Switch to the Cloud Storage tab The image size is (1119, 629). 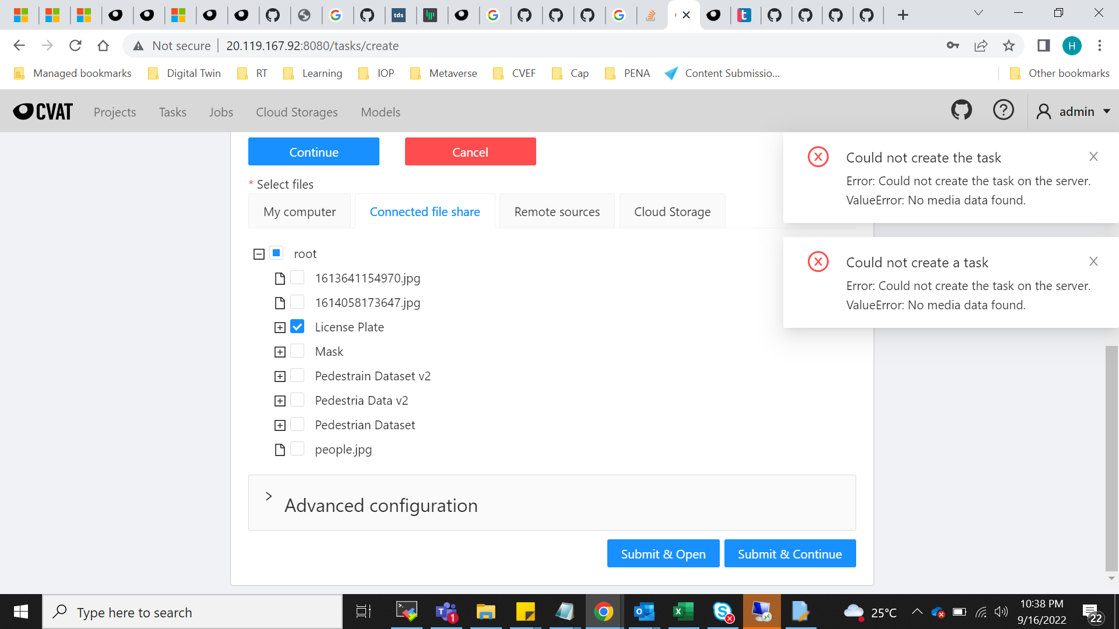pos(672,211)
